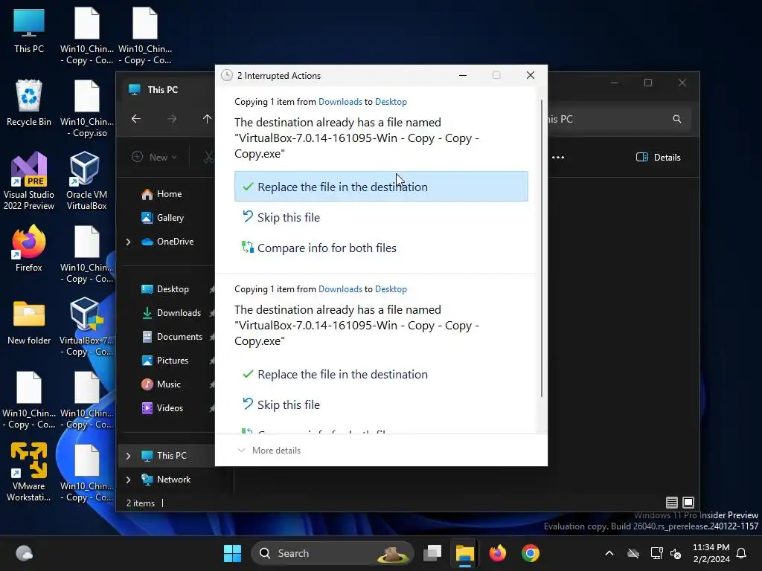The width and height of the screenshot is (762, 571).
Task: Open Task View from taskbar
Action: tap(432, 553)
